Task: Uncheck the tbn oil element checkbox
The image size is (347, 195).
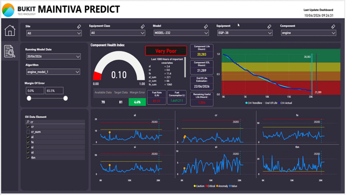Action: coord(28,158)
